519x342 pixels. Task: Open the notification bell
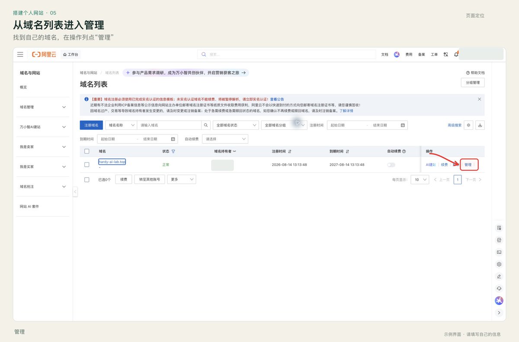(x=456, y=54)
